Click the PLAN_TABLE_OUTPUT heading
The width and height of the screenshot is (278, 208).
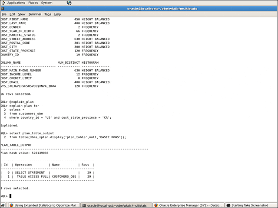16,145
